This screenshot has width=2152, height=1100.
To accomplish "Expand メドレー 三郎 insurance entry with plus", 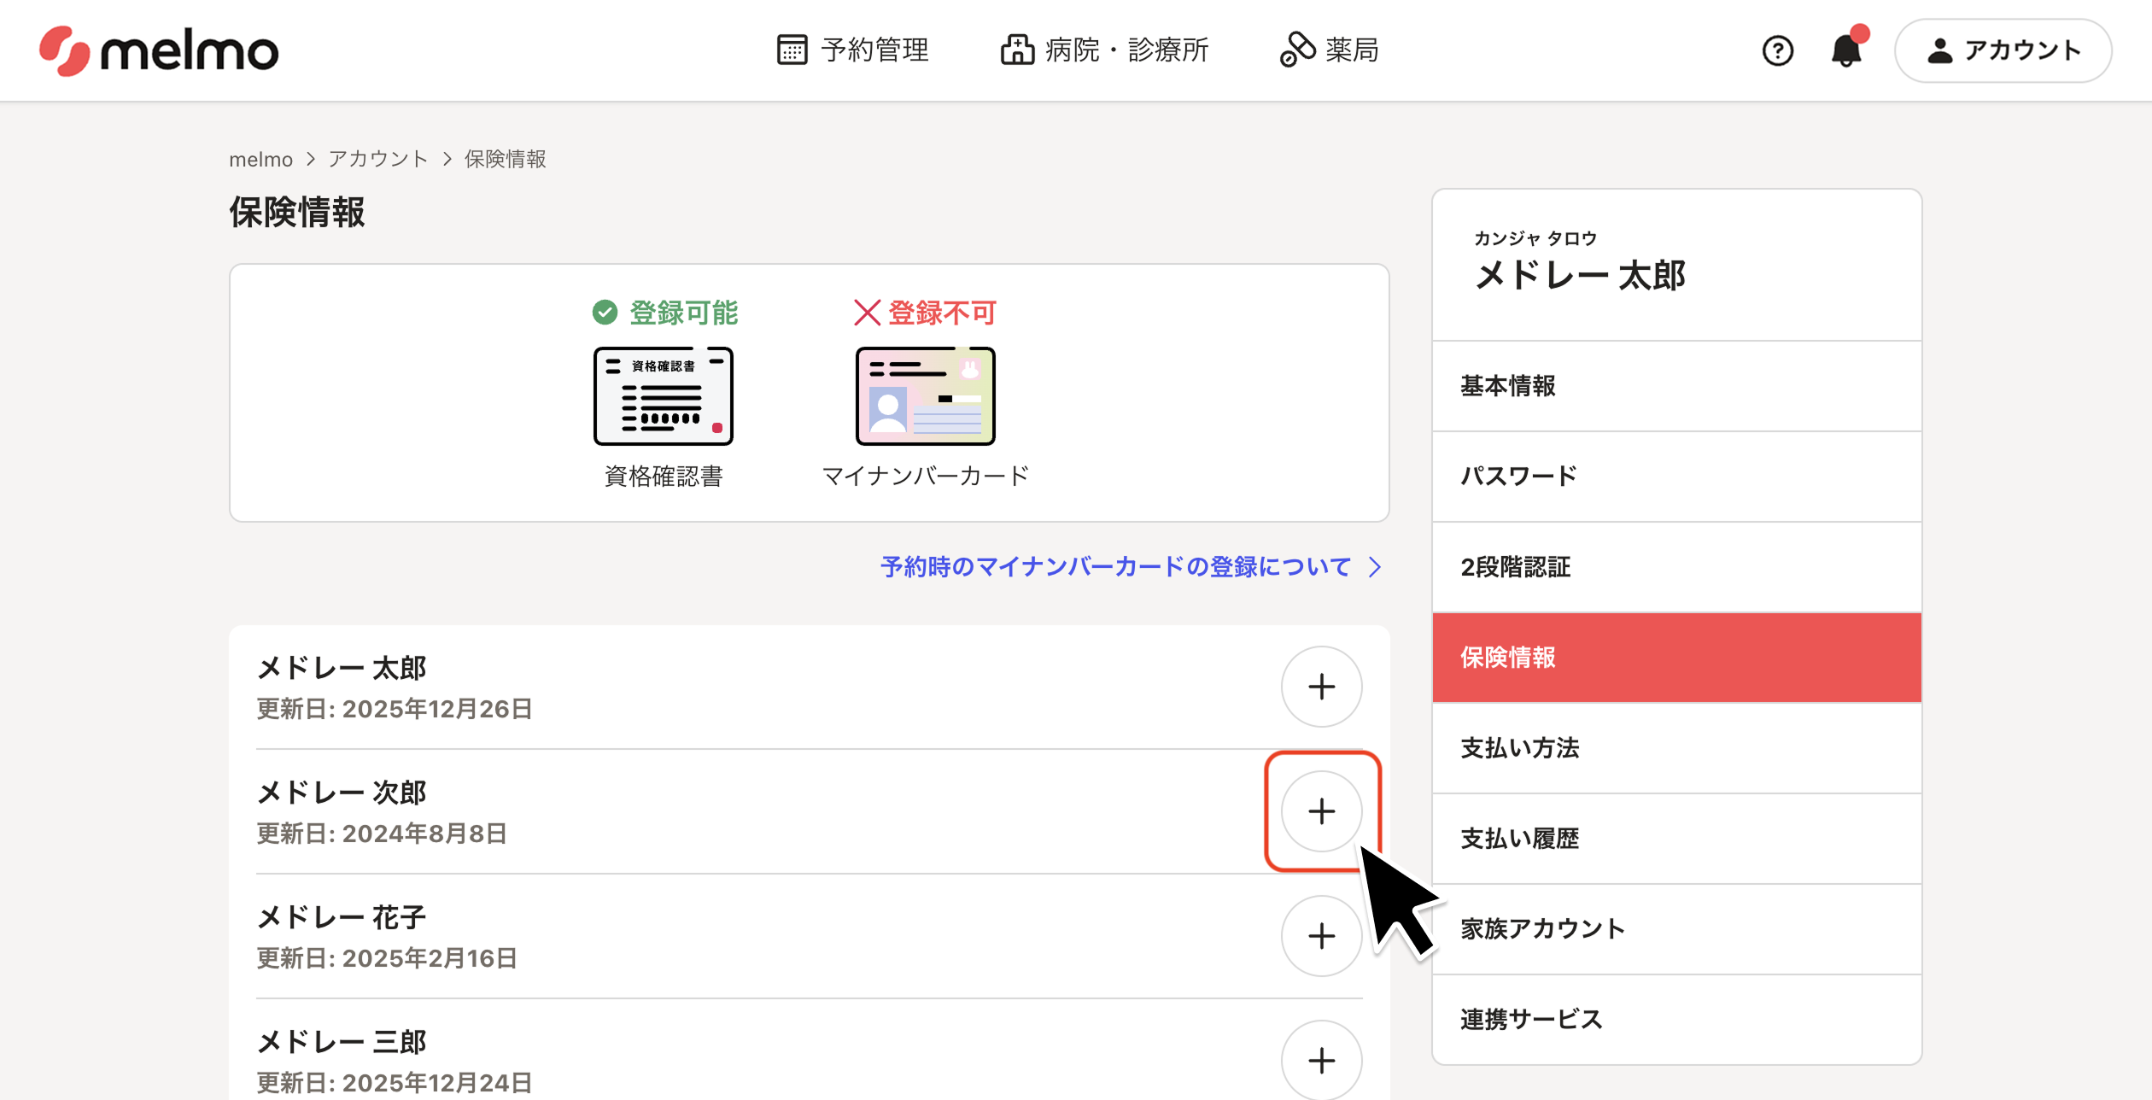I will click(x=1321, y=1061).
